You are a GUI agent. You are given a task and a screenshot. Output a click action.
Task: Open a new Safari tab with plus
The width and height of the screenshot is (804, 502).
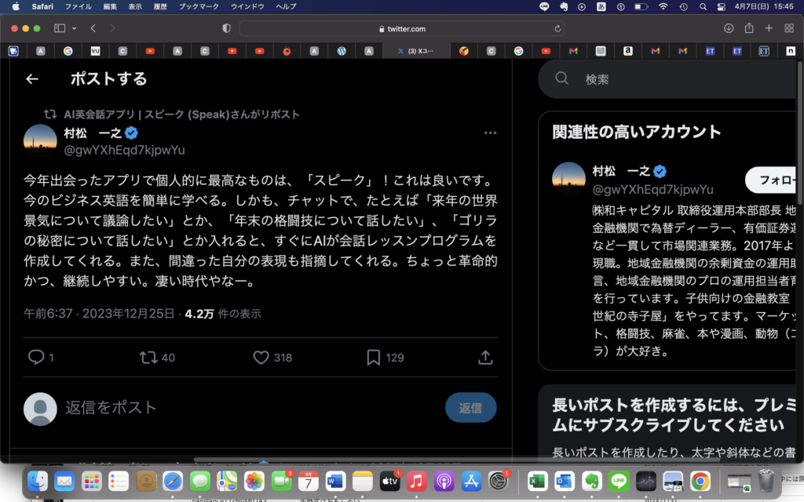pyautogui.click(x=769, y=28)
